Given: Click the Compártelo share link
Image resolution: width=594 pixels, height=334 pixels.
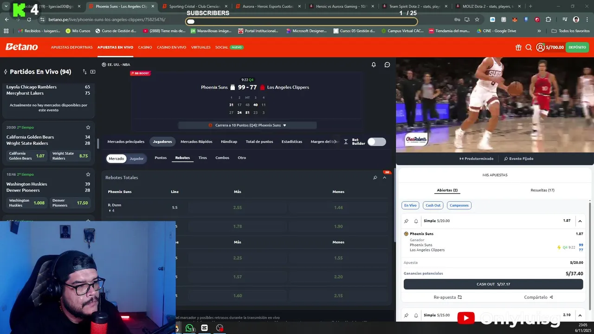Looking at the screenshot, I should pyautogui.click(x=538, y=297).
